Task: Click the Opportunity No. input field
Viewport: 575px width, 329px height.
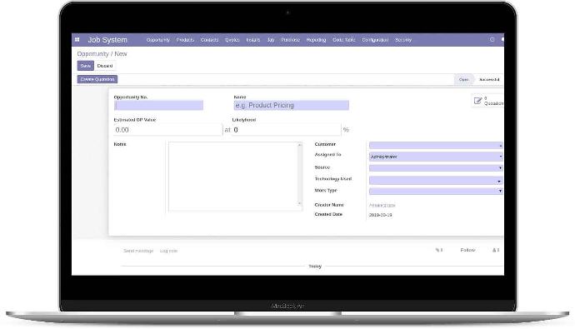Action: coord(158,106)
